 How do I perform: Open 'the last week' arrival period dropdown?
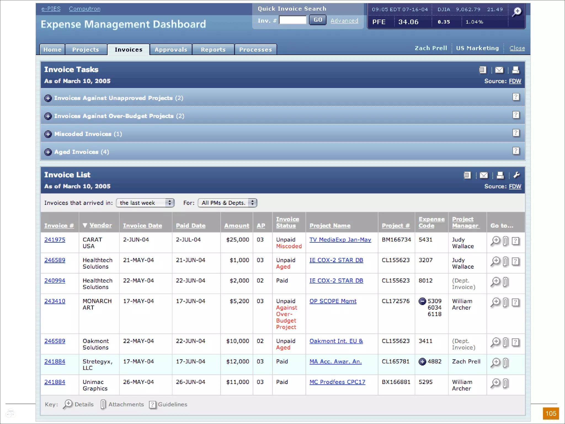point(145,203)
